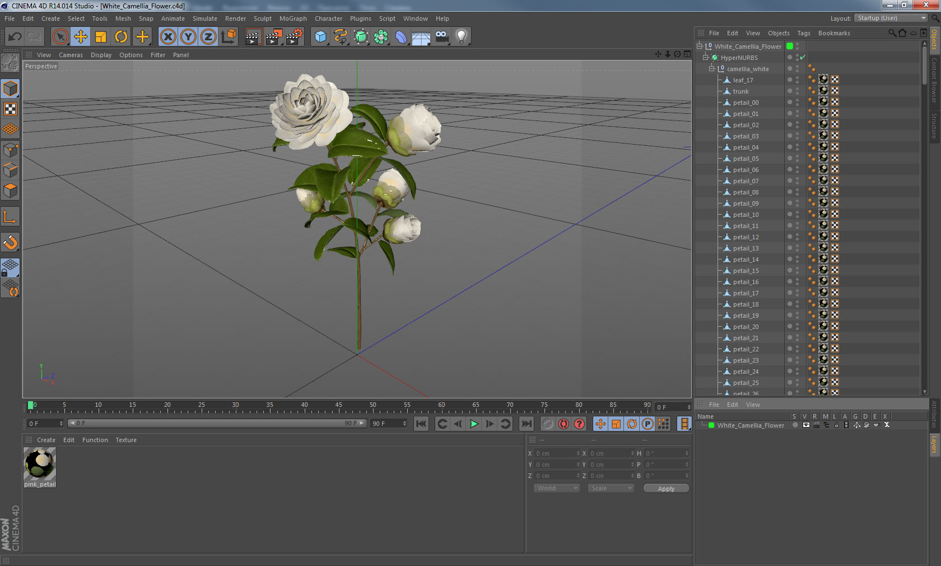Open the Array modeling objects icon

click(381, 37)
